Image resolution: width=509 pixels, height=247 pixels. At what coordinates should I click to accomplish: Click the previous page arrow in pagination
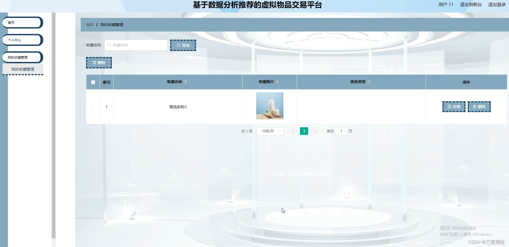pos(293,131)
